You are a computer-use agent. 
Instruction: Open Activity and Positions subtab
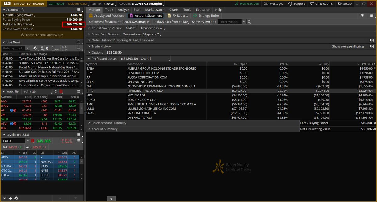pos(107,16)
